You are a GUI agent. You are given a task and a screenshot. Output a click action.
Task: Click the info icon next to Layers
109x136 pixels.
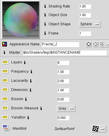pyautogui.click(x=25, y=63)
